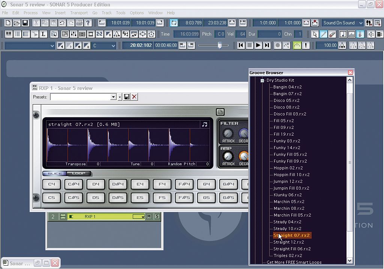Open the File menu

(x=5, y=13)
